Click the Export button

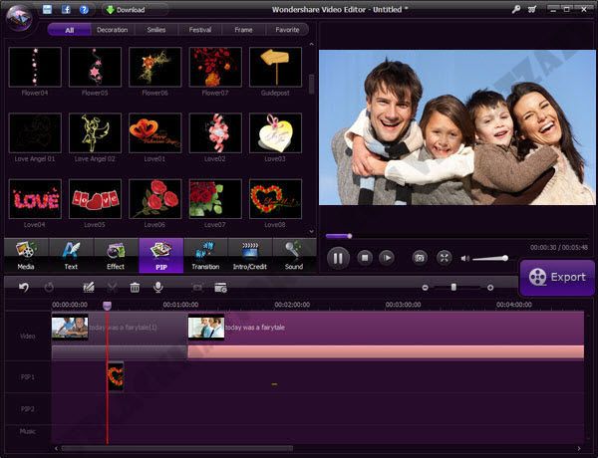(557, 278)
